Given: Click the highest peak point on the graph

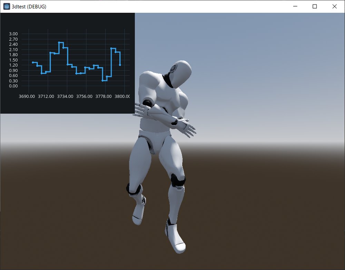Looking at the screenshot, I should [59, 42].
